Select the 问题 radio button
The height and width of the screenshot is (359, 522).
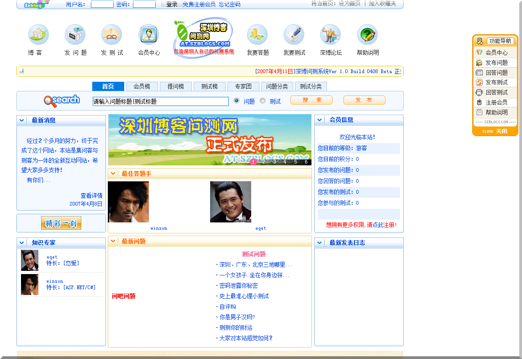[x=237, y=101]
